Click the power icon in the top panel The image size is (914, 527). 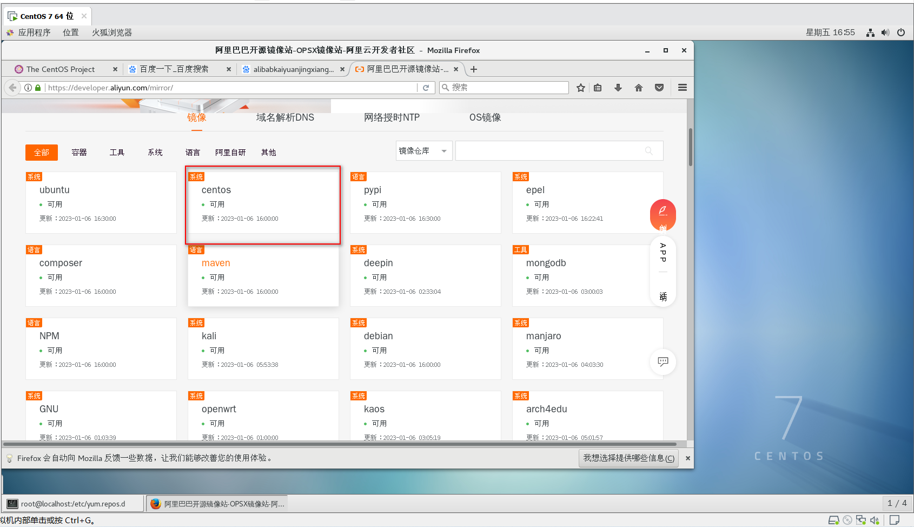(901, 32)
